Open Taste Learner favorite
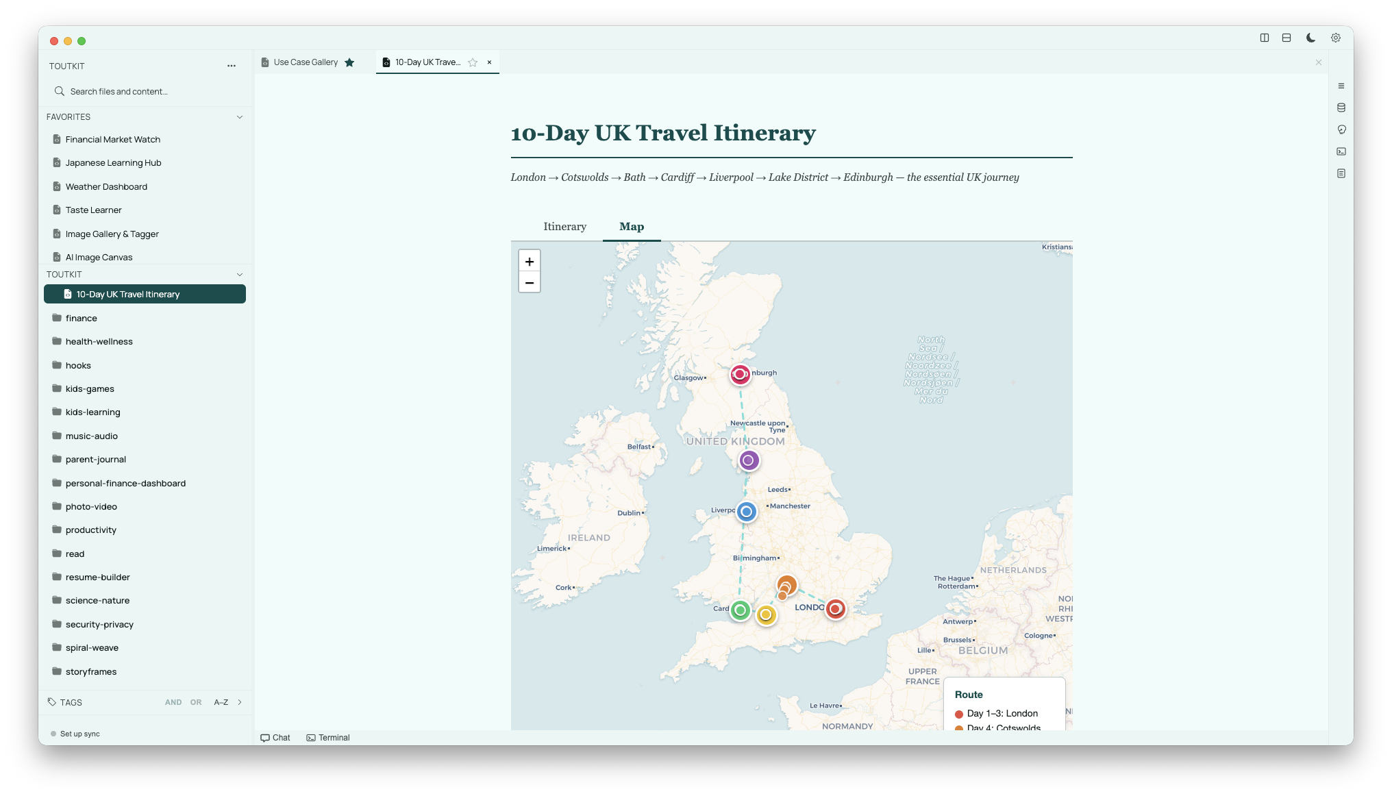The height and width of the screenshot is (796, 1392). [x=145, y=210]
